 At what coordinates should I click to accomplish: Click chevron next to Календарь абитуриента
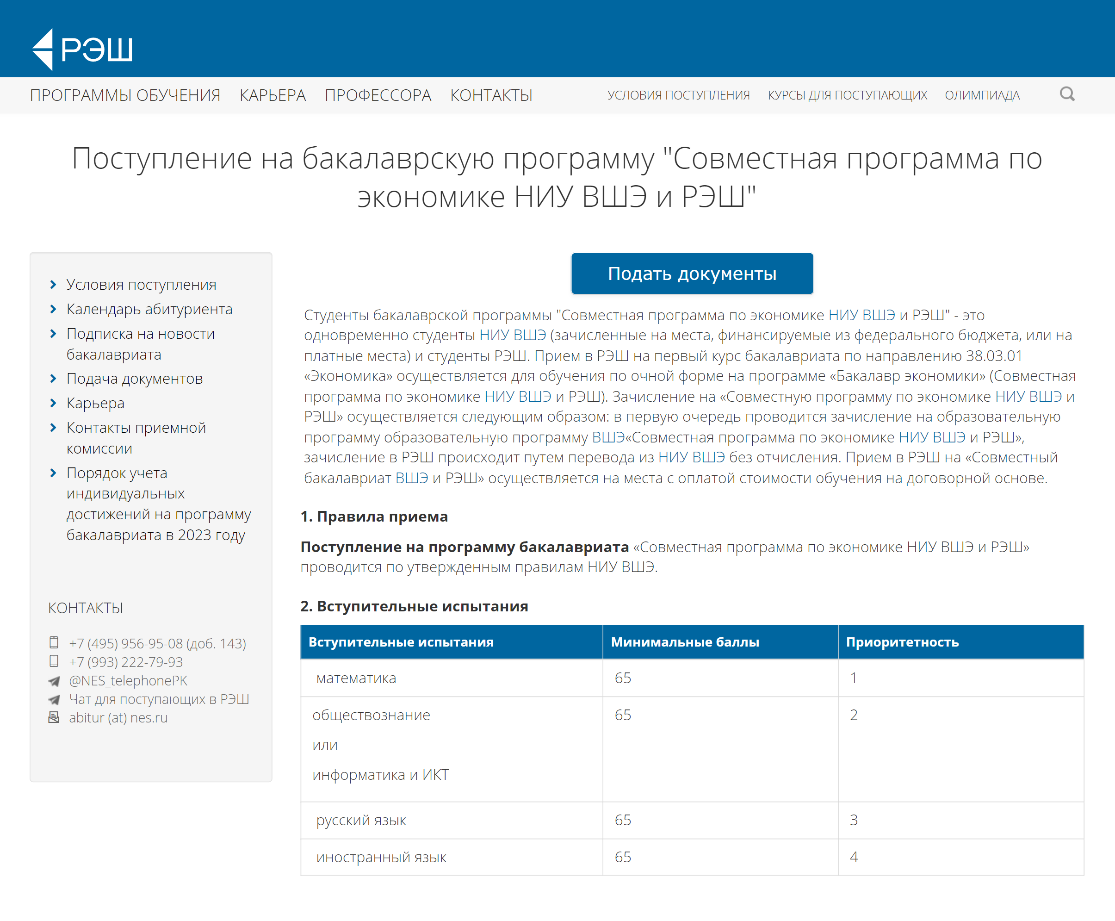pyautogui.click(x=53, y=309)
